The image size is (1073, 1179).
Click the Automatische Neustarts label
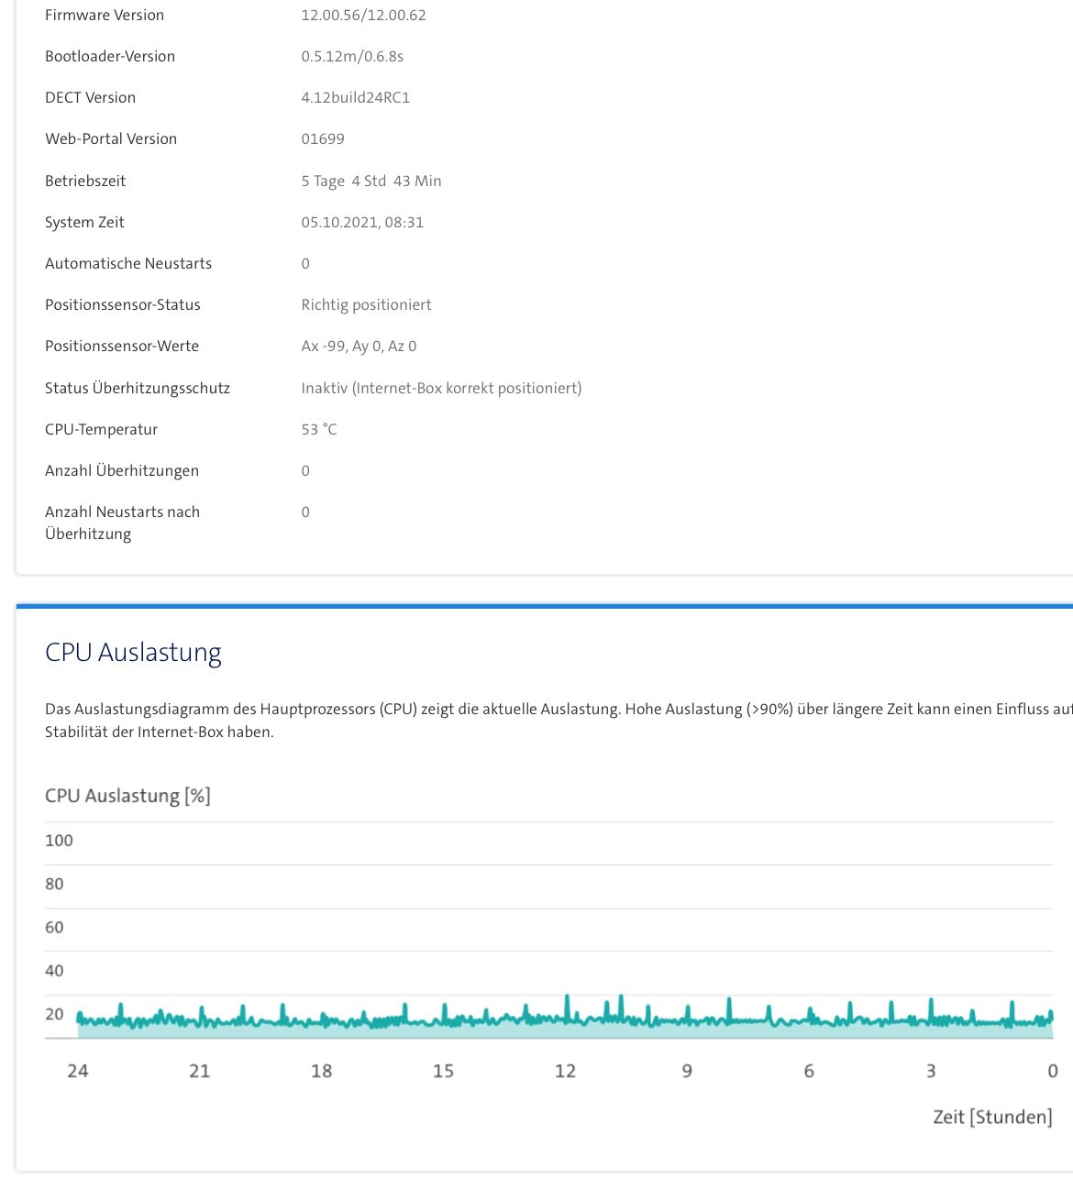(x=128, y=264)
